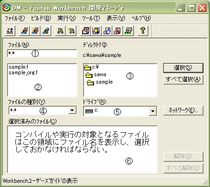The image size is (210, 187).
Task: Click the c: drive entry in drive combo
Action: (92, 111)
